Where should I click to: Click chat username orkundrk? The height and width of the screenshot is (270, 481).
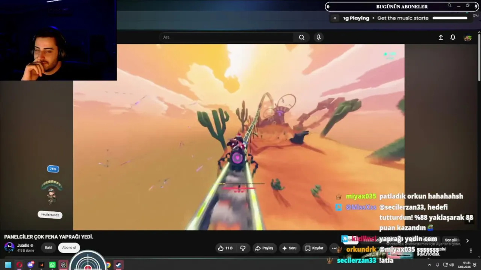coord(361,249)
